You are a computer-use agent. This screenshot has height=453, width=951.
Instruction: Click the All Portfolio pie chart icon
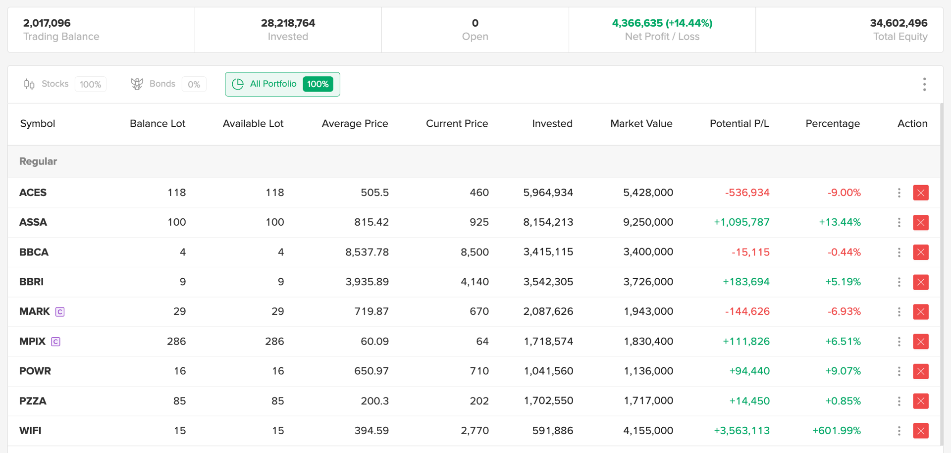pos(238,84)
